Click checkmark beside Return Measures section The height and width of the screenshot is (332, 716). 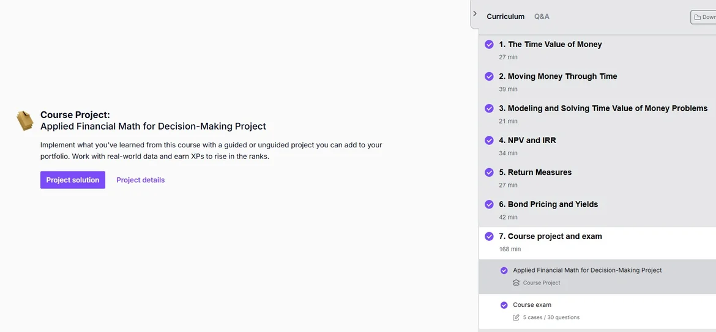tap(489, 172)
